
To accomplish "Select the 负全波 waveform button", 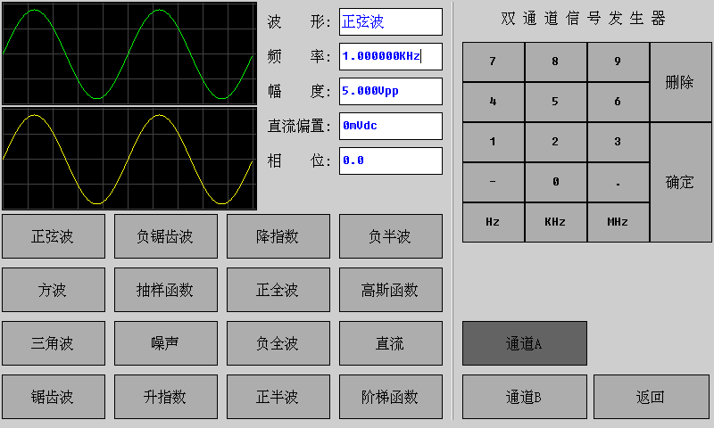I will point(278,343).
